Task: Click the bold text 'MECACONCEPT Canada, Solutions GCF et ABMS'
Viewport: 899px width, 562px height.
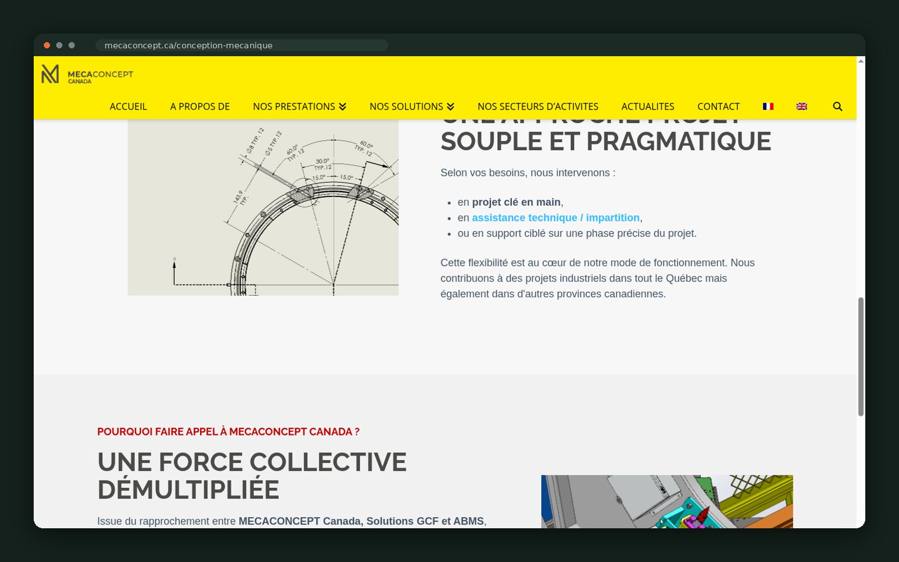Action: tap(361, 521)
